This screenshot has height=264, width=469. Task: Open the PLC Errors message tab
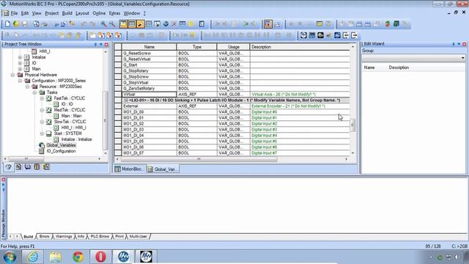click(x=100, y=236)
